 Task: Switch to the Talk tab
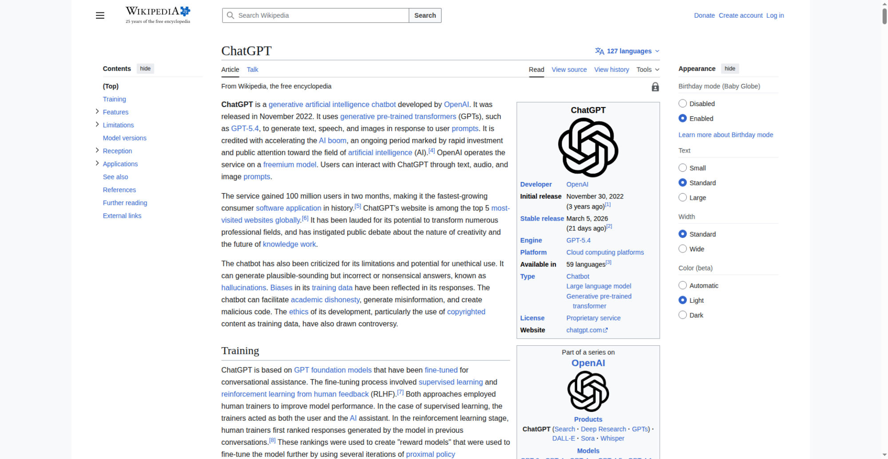pyautogui.click(x=252, y=70)
